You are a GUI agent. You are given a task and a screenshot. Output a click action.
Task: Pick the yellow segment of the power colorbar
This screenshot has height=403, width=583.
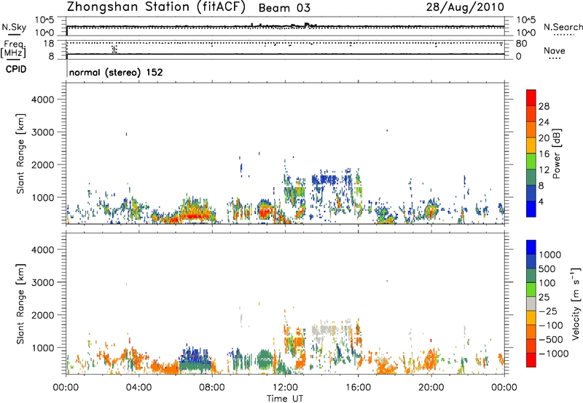(531, 145)
